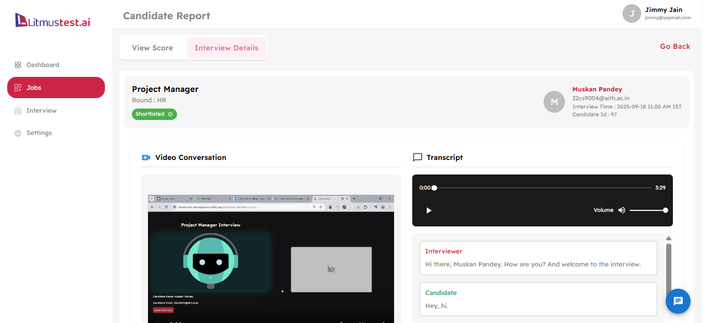Click the Shortlisted status badge

(154, 114)
